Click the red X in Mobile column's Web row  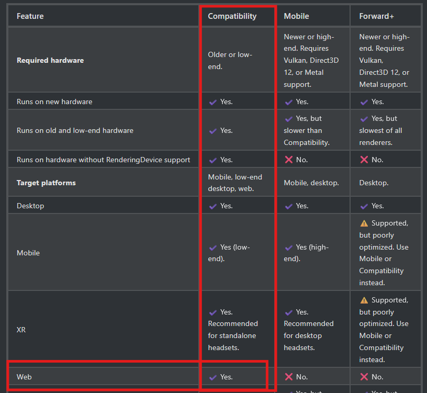(x=288, y=377)
